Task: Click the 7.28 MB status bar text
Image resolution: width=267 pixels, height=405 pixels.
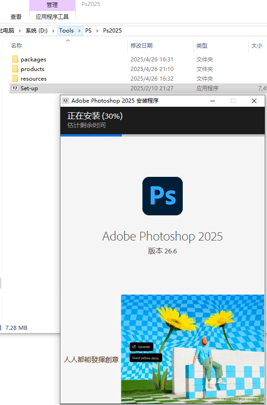Action: (x=16, y=328)
